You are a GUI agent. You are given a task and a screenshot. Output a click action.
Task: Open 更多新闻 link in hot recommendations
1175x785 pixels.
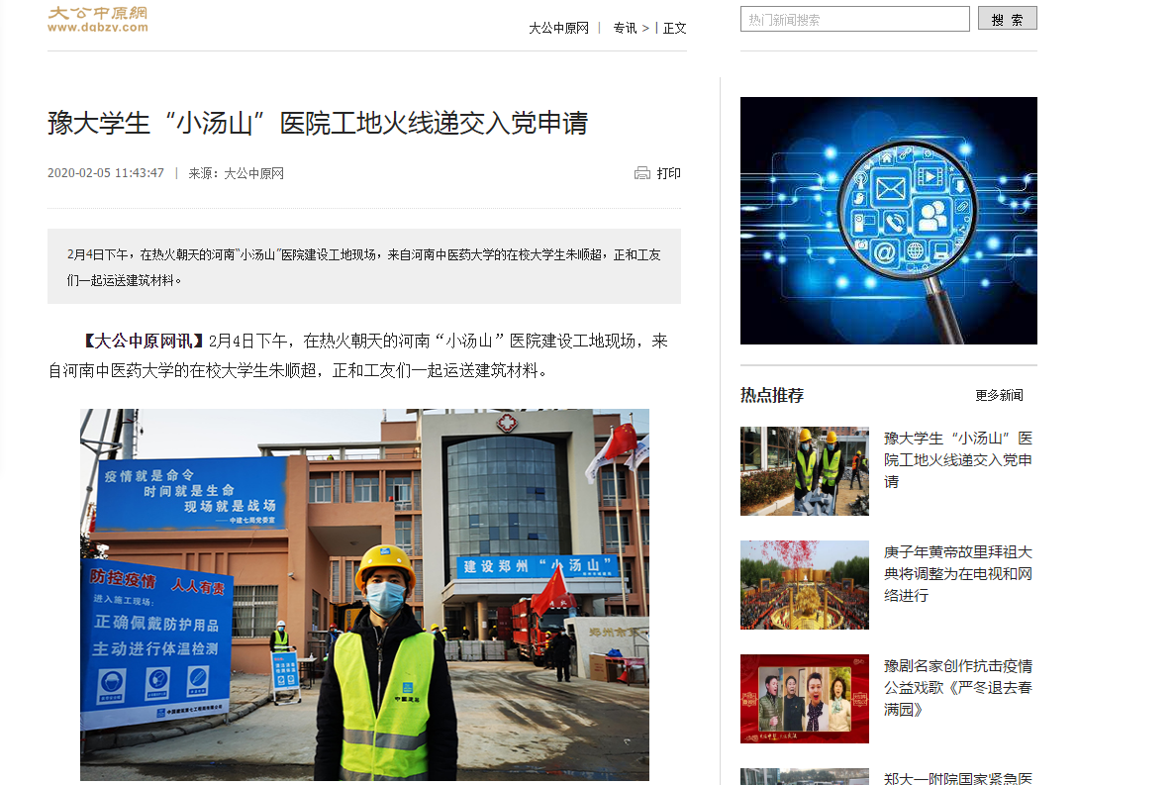999,395
